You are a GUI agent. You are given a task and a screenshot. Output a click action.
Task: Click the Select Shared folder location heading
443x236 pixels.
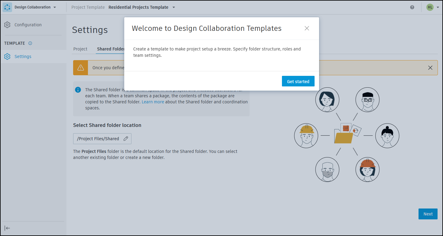coord(107,125)
